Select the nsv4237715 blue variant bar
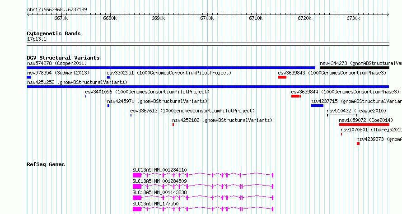The image size is (402, 214). pos(317,106)
